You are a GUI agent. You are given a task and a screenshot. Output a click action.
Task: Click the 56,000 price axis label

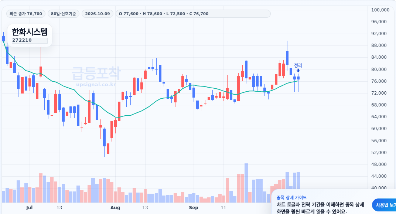379,141
